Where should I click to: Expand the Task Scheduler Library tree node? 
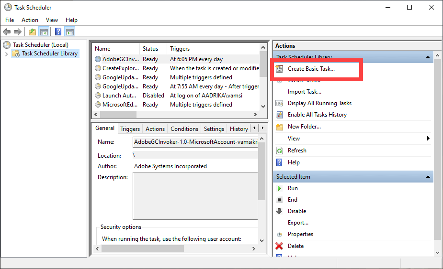[7, 54]
